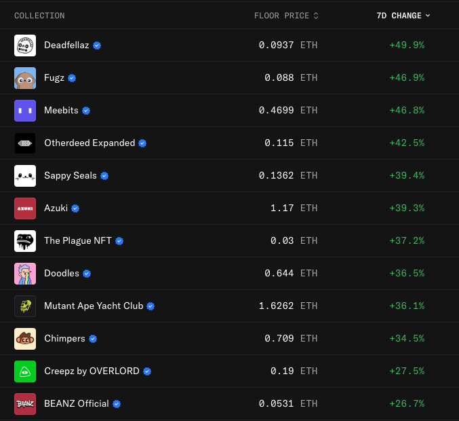Select the 0.19 ETH floor price
Viewport: 459px width, 421px height.
point(294,371)
